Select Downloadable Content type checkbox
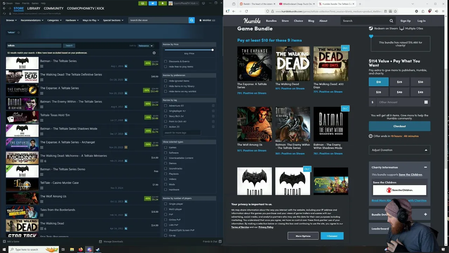 [x=166, y=158]
